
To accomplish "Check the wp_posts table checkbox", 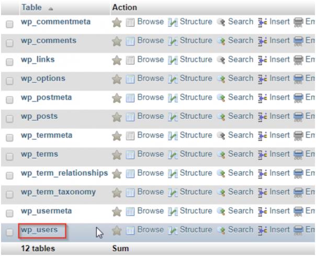I will point(9,119).
